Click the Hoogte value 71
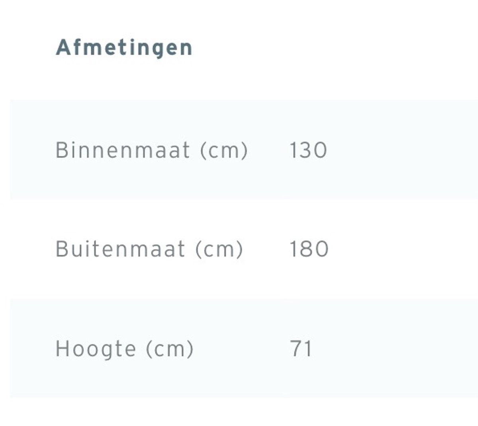This screenshot has width=478, height=426. [301, 348]
